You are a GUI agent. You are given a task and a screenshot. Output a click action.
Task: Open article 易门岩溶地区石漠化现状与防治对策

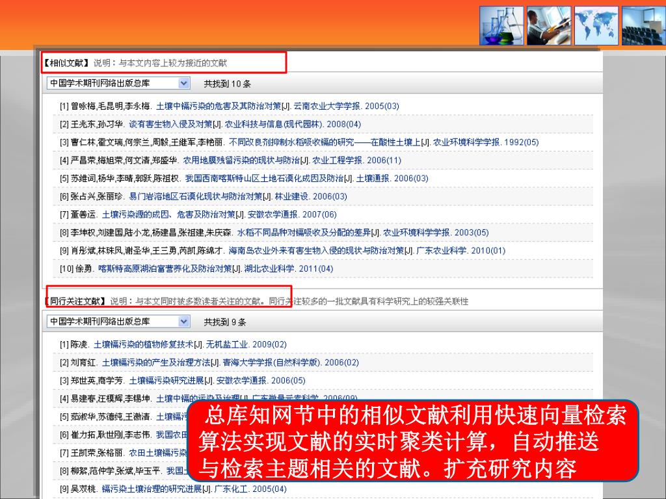(x=195, y=196)
